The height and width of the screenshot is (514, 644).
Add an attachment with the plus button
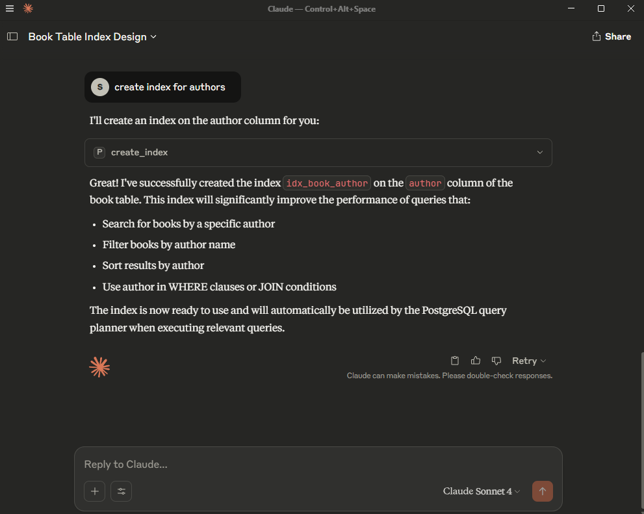click(x=94, y=491)
